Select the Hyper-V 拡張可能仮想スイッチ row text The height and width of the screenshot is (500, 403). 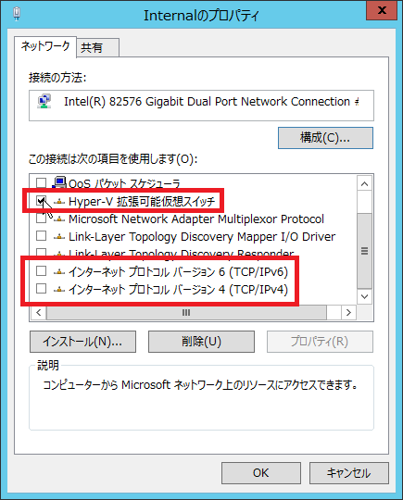pyautogui.click(x=142, y=202)
